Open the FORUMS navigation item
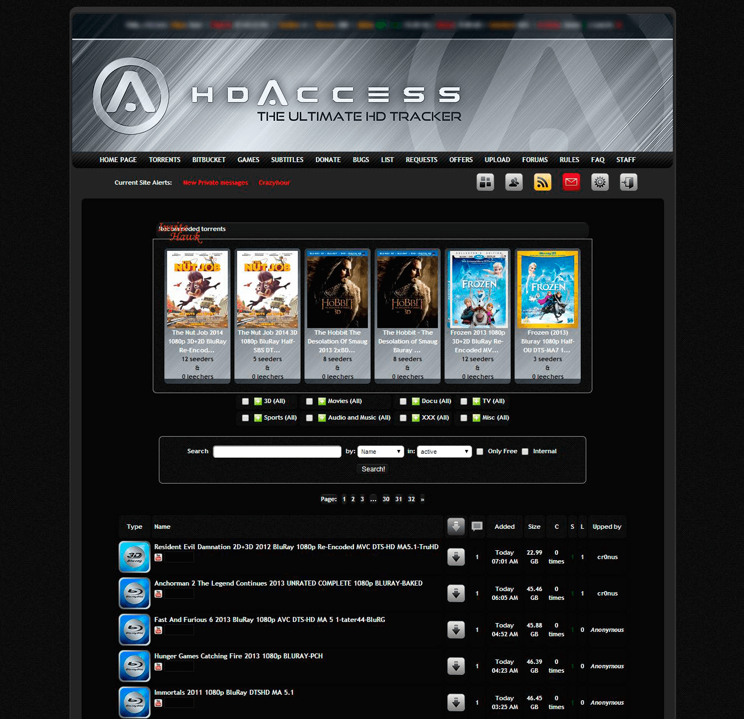 [x=535, y=160]
